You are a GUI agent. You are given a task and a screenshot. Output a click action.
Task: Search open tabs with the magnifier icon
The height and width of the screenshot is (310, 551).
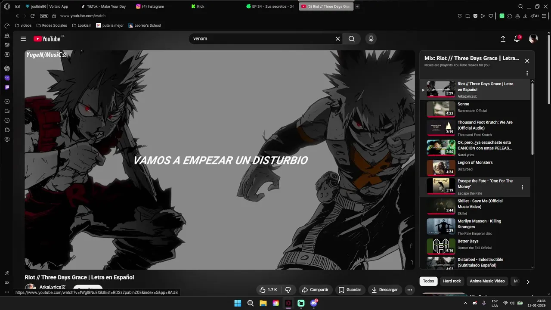520,6
